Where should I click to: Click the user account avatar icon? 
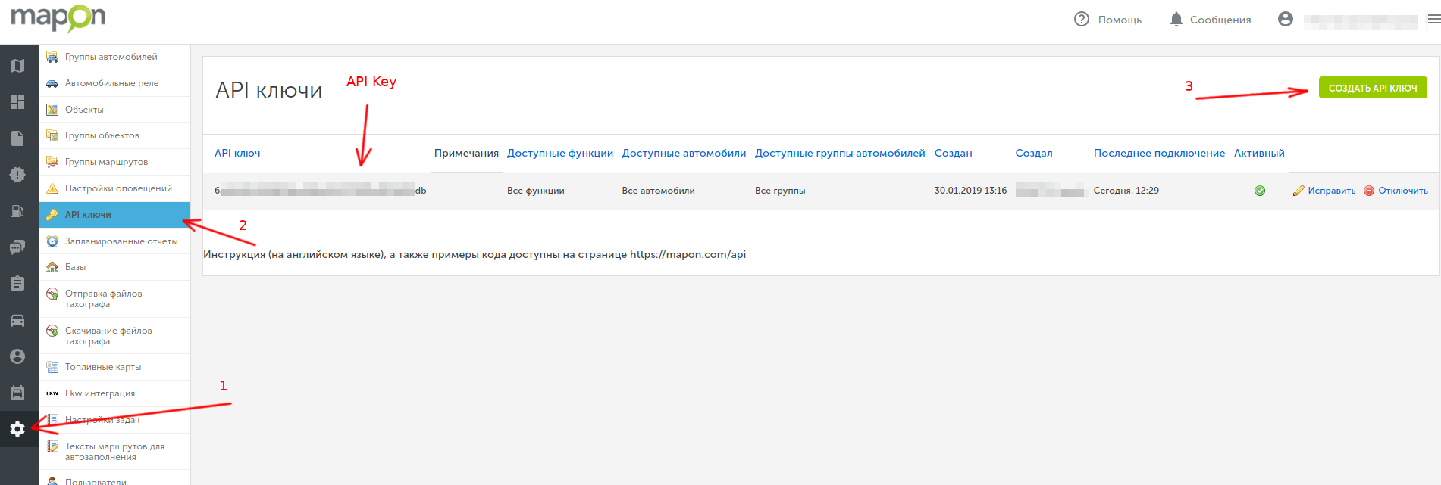[1285, 19]
